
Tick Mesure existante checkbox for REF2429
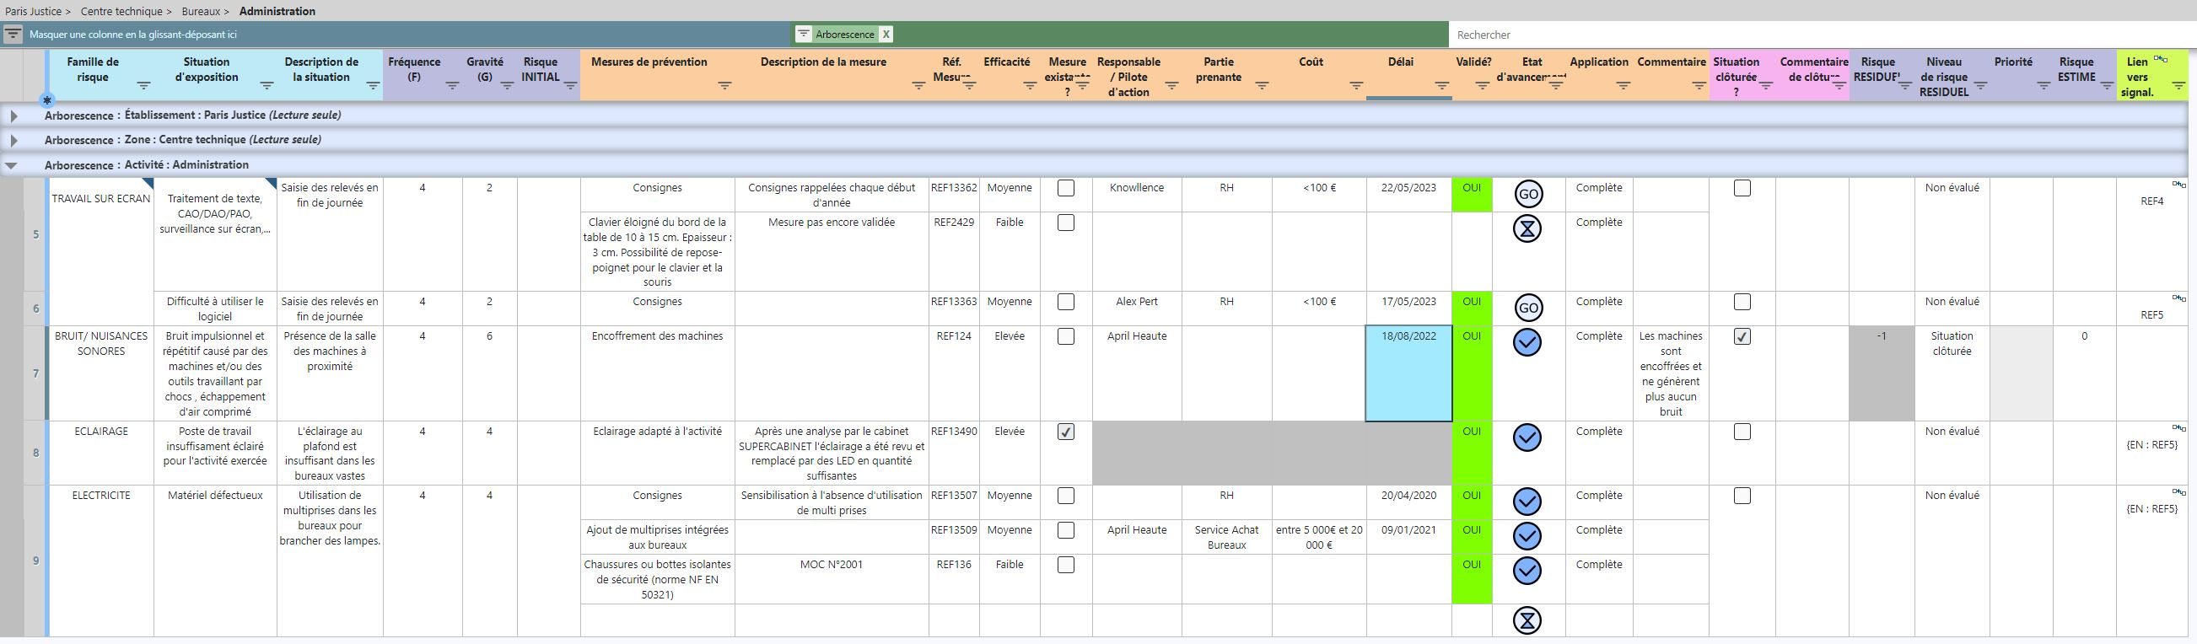click(x=1066, y=223)
